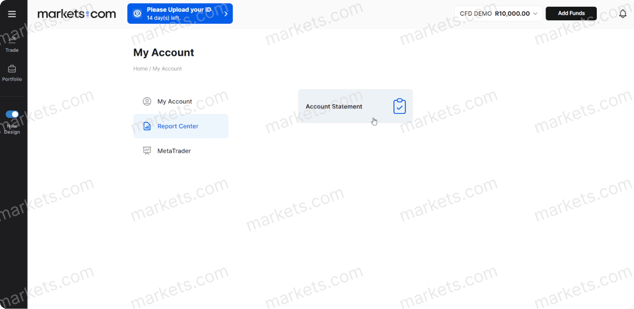Click the My Account page heading
This screenshot has width=634, height=309.
(x=164, y=52)
